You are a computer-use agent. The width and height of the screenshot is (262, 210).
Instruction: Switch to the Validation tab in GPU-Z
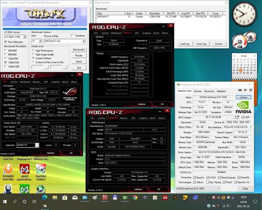click(x=221, y=91)
